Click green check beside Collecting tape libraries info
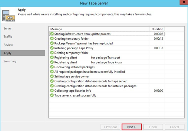The image size is (188, 131). 52,91
